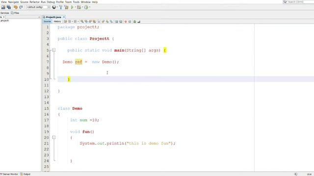Image resolution: width=314 pixels, height=176 pixels.
Task: Click line number 17 in the gutter
Action: (x=47, y=120)
